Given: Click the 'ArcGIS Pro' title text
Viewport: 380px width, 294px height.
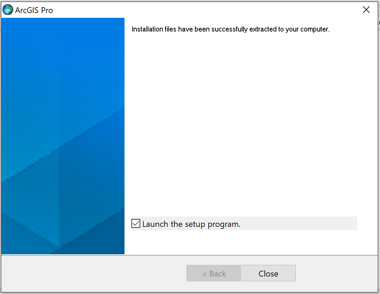Looking at the screenshot, I should click(34, 10).
